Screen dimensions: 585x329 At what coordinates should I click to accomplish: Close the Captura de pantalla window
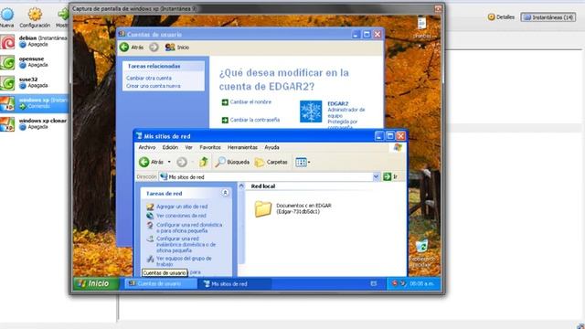click(438, 8)
